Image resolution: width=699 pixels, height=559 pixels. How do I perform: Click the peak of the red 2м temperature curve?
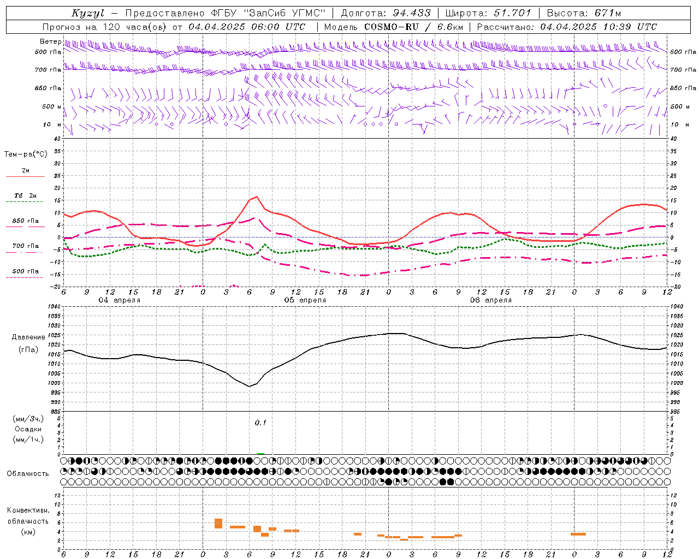(257, 197)
